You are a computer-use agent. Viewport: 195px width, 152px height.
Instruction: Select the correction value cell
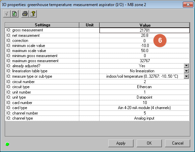coord(144,41)
